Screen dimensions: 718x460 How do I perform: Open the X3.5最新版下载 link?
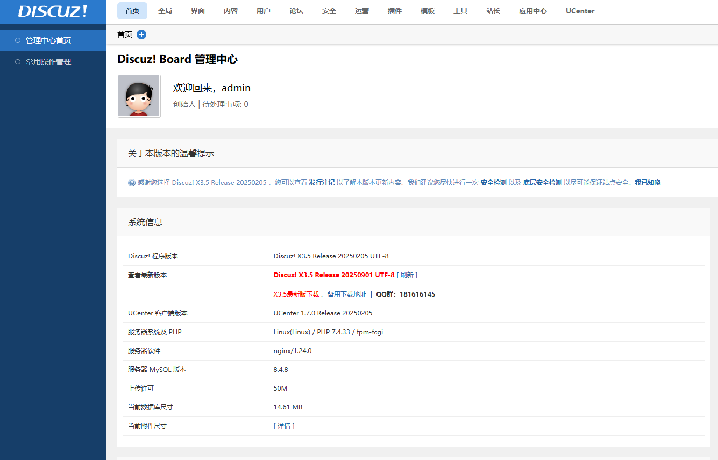[x=296, y=294]
